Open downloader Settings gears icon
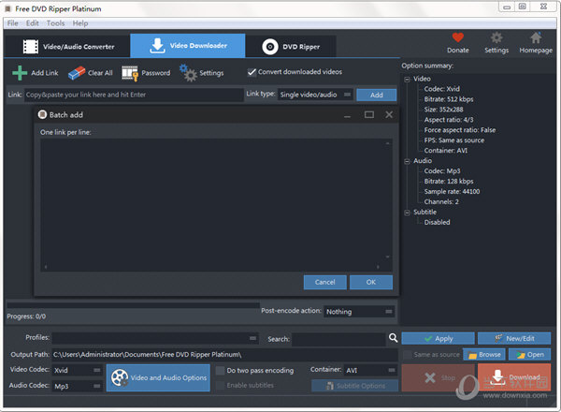561x412 pixels. (188, 73)
